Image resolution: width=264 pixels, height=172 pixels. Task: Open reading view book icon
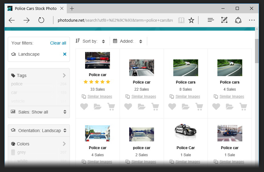(x=181, y=20)
